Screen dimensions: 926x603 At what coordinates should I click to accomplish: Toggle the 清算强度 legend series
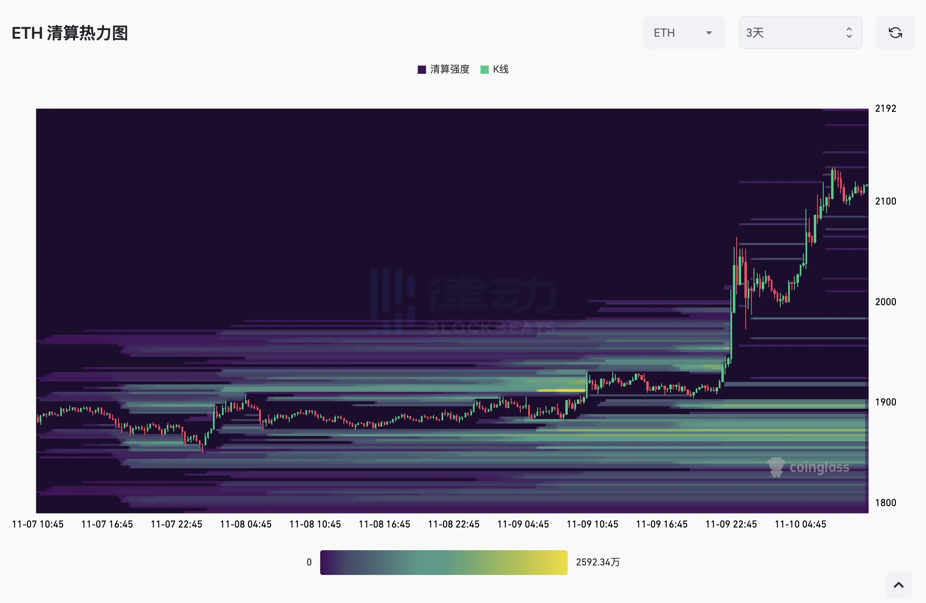[449, 69]
